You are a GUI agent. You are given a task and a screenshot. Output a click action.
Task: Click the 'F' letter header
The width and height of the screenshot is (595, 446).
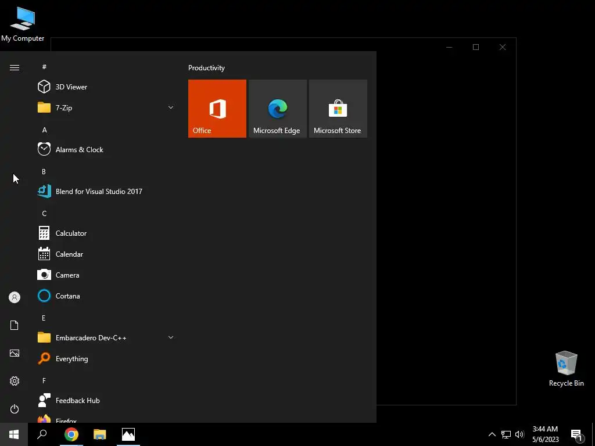44,381
